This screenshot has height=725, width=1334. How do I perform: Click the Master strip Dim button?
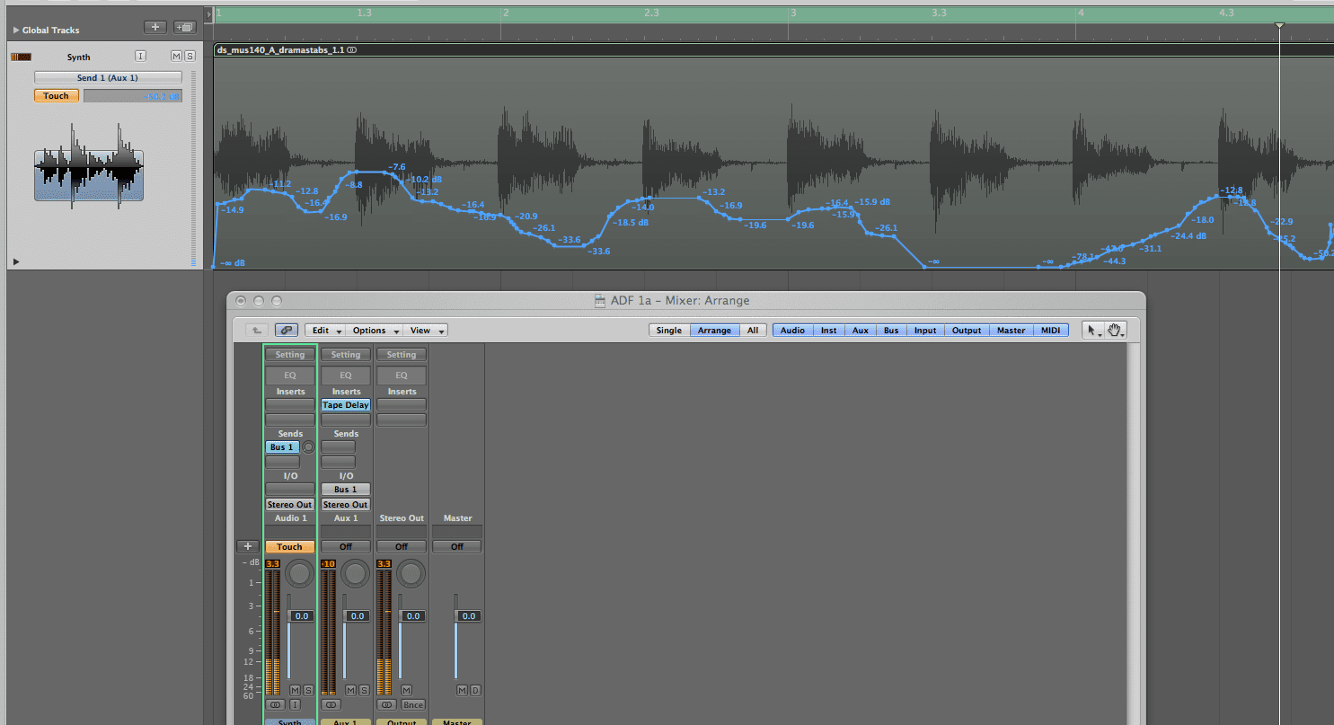tap(475, 690)
